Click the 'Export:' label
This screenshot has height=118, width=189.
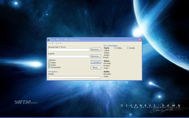coord(51,53)
